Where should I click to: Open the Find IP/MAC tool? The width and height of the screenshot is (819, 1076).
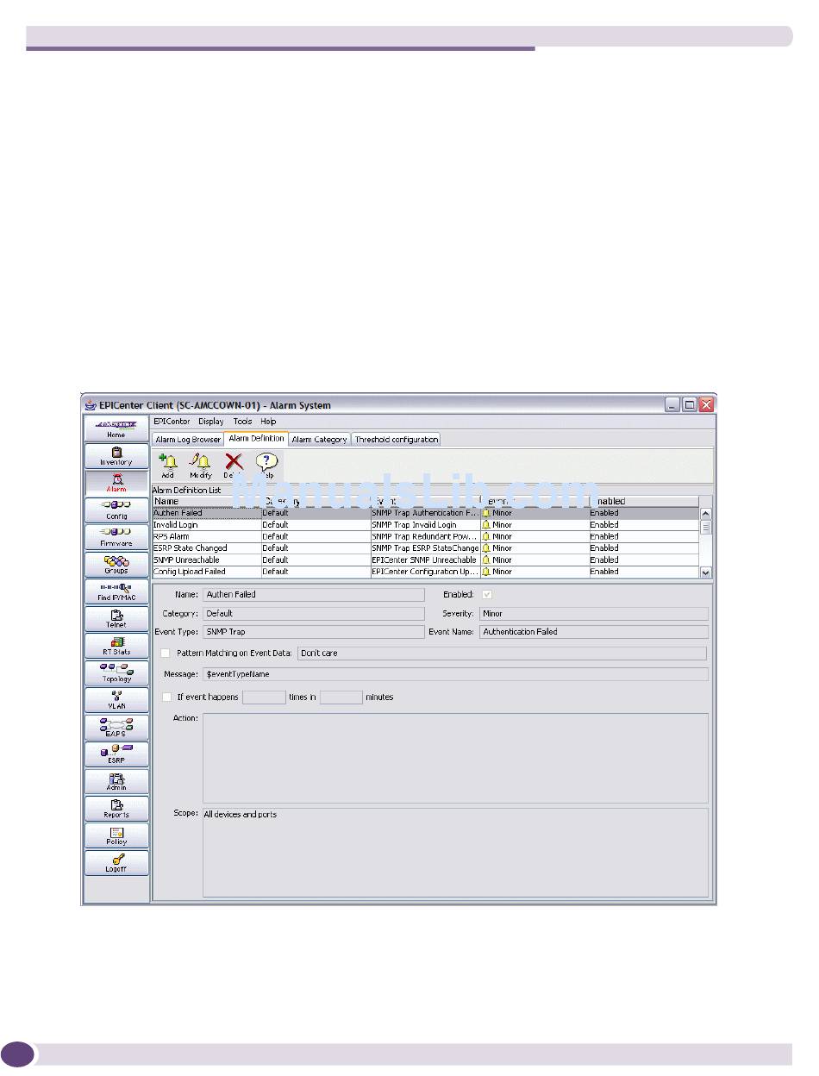point(116,591)
